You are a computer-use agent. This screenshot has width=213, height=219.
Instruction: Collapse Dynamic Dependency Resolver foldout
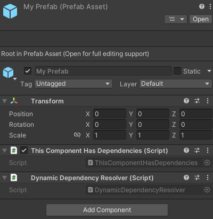coord(4,178)
